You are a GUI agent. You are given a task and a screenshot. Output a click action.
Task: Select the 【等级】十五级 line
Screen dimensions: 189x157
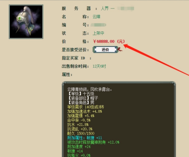81,94
